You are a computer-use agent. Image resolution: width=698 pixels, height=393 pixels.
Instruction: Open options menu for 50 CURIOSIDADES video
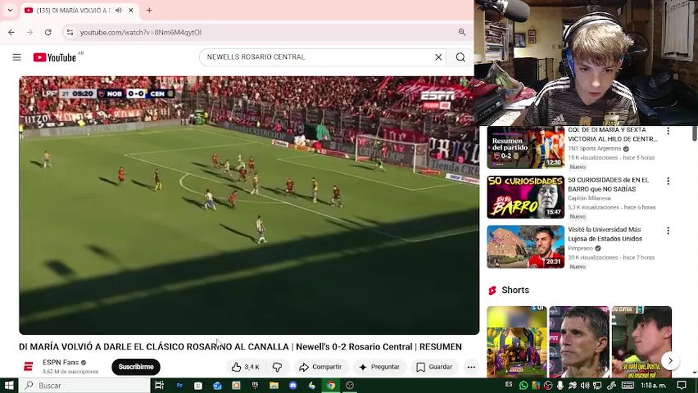click(x=668, y=181)
